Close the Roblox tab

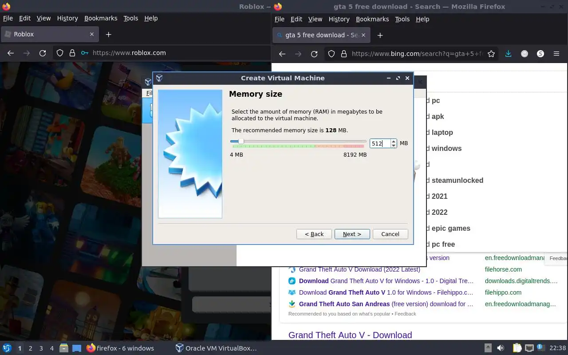(x=92, y=34)
